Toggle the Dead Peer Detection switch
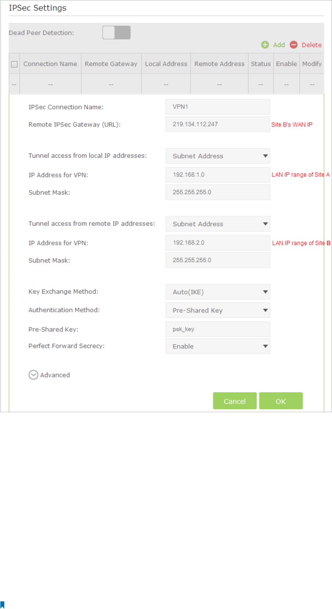This screenshot has width=332, height=609. [116, 33]
